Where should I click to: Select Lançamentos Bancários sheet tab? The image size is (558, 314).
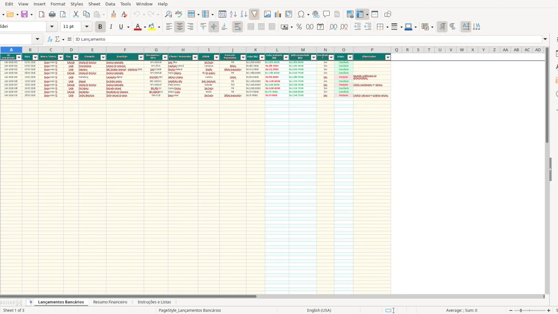61,302
